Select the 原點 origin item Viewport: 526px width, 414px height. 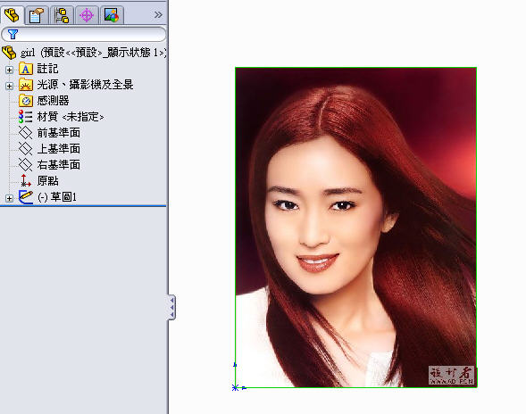point(47,181)
